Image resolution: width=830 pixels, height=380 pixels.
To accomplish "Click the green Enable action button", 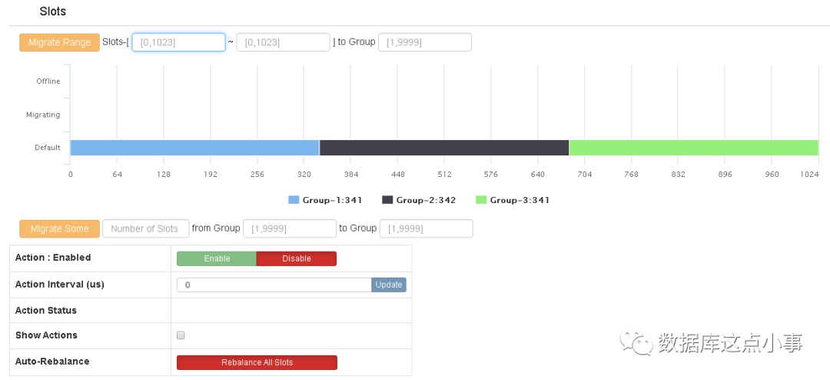I will [x=217, y=258].
